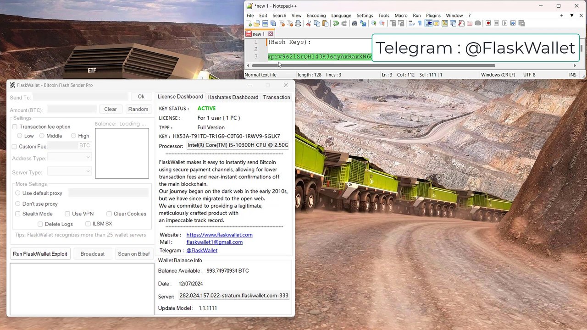Click the Random amount button
Image resolution: width=587 pixels, height=330 pixels.
(138, 109)
